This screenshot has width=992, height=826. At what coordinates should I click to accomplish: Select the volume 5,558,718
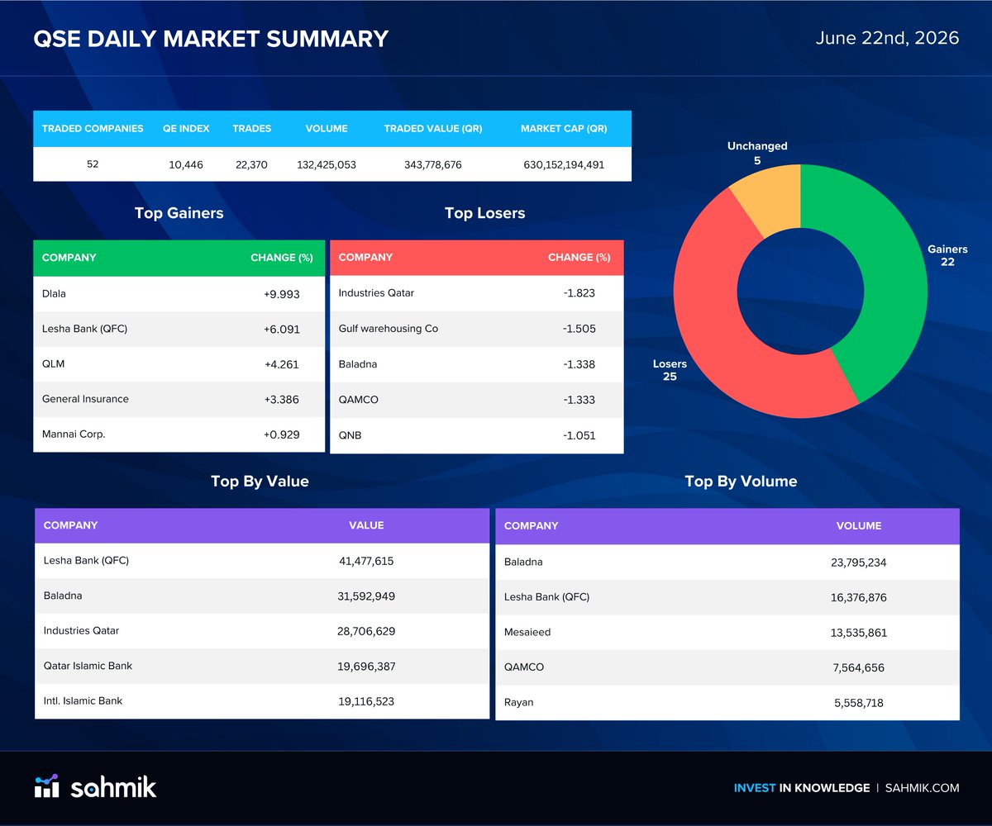tap(859, 703)
